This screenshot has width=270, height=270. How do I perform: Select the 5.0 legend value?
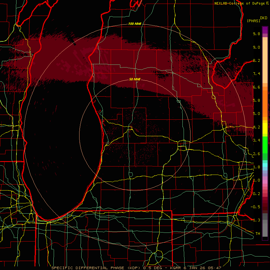point(256,114)
